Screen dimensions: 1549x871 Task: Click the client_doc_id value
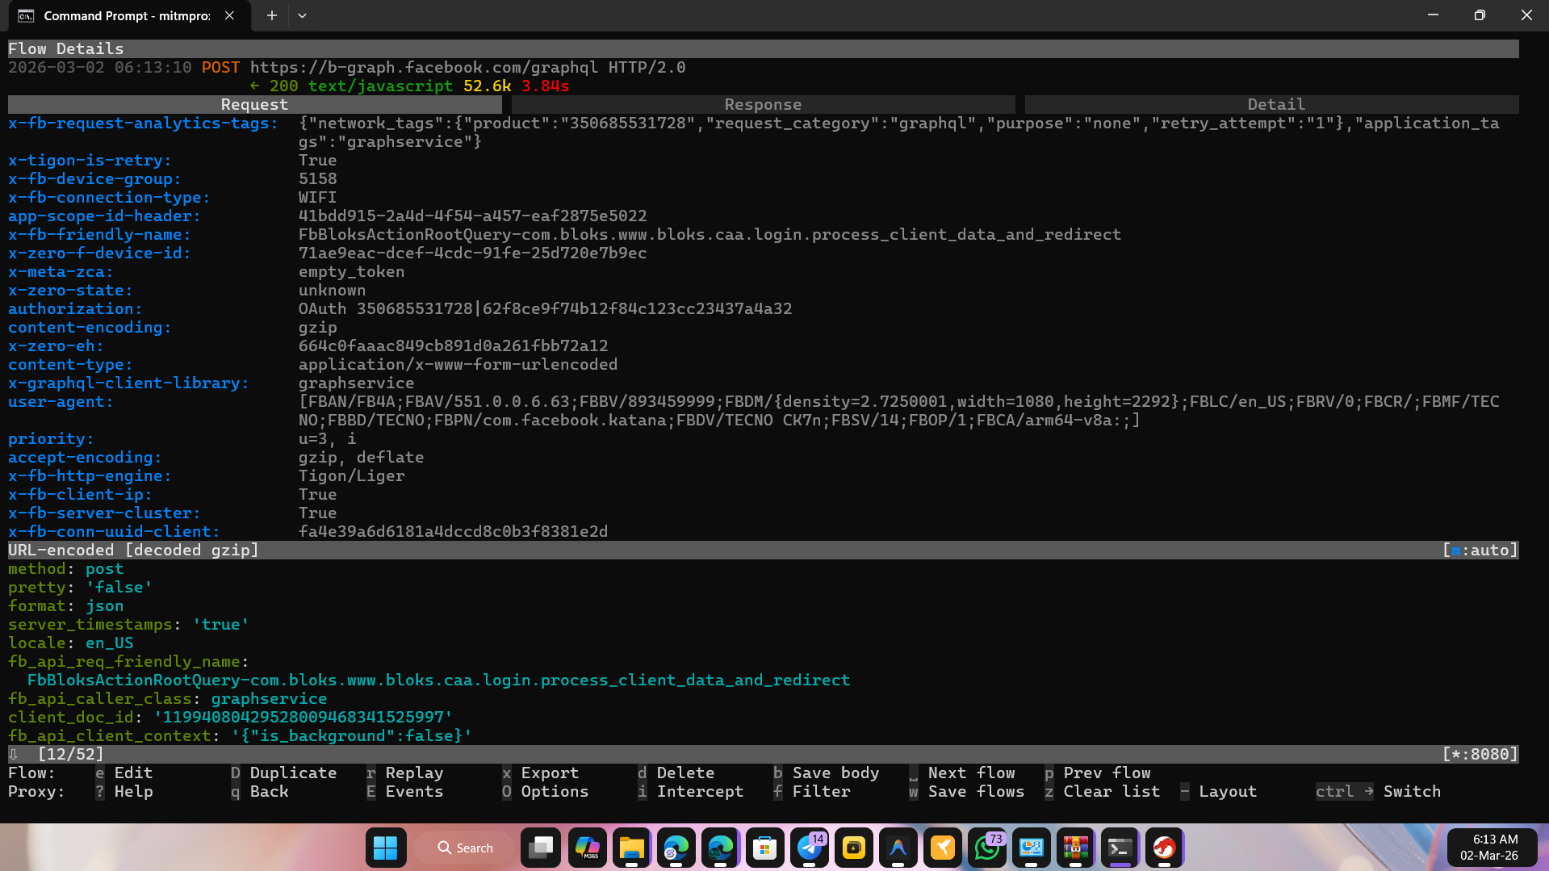point(303,717)
